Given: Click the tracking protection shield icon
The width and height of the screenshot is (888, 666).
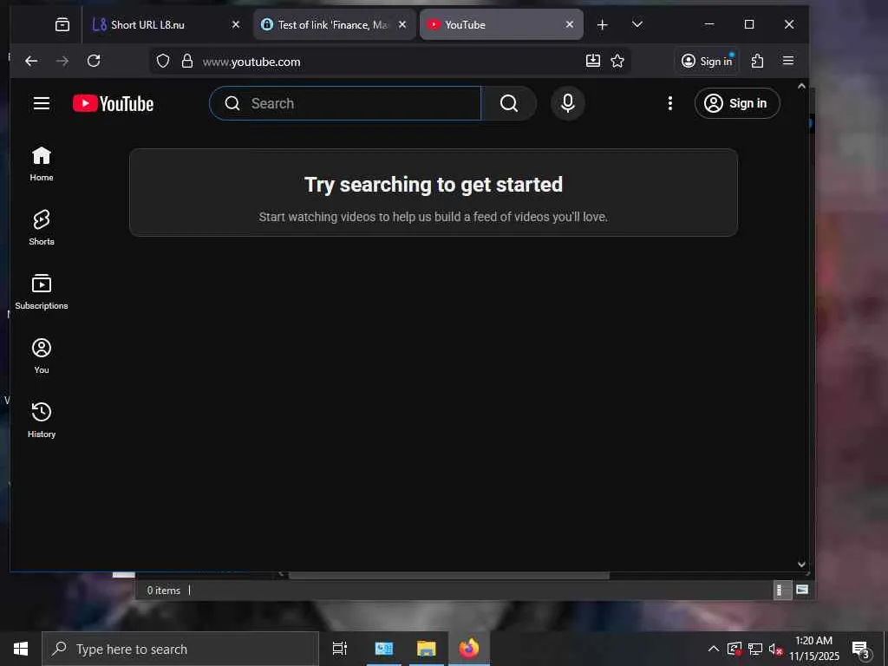Looking at the screenshot, I should click(x=163, y=62).
